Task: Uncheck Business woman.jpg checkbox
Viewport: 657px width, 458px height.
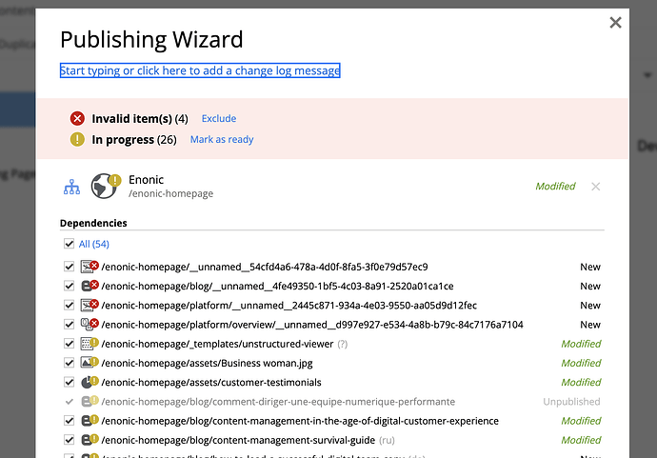Action: 70,363
